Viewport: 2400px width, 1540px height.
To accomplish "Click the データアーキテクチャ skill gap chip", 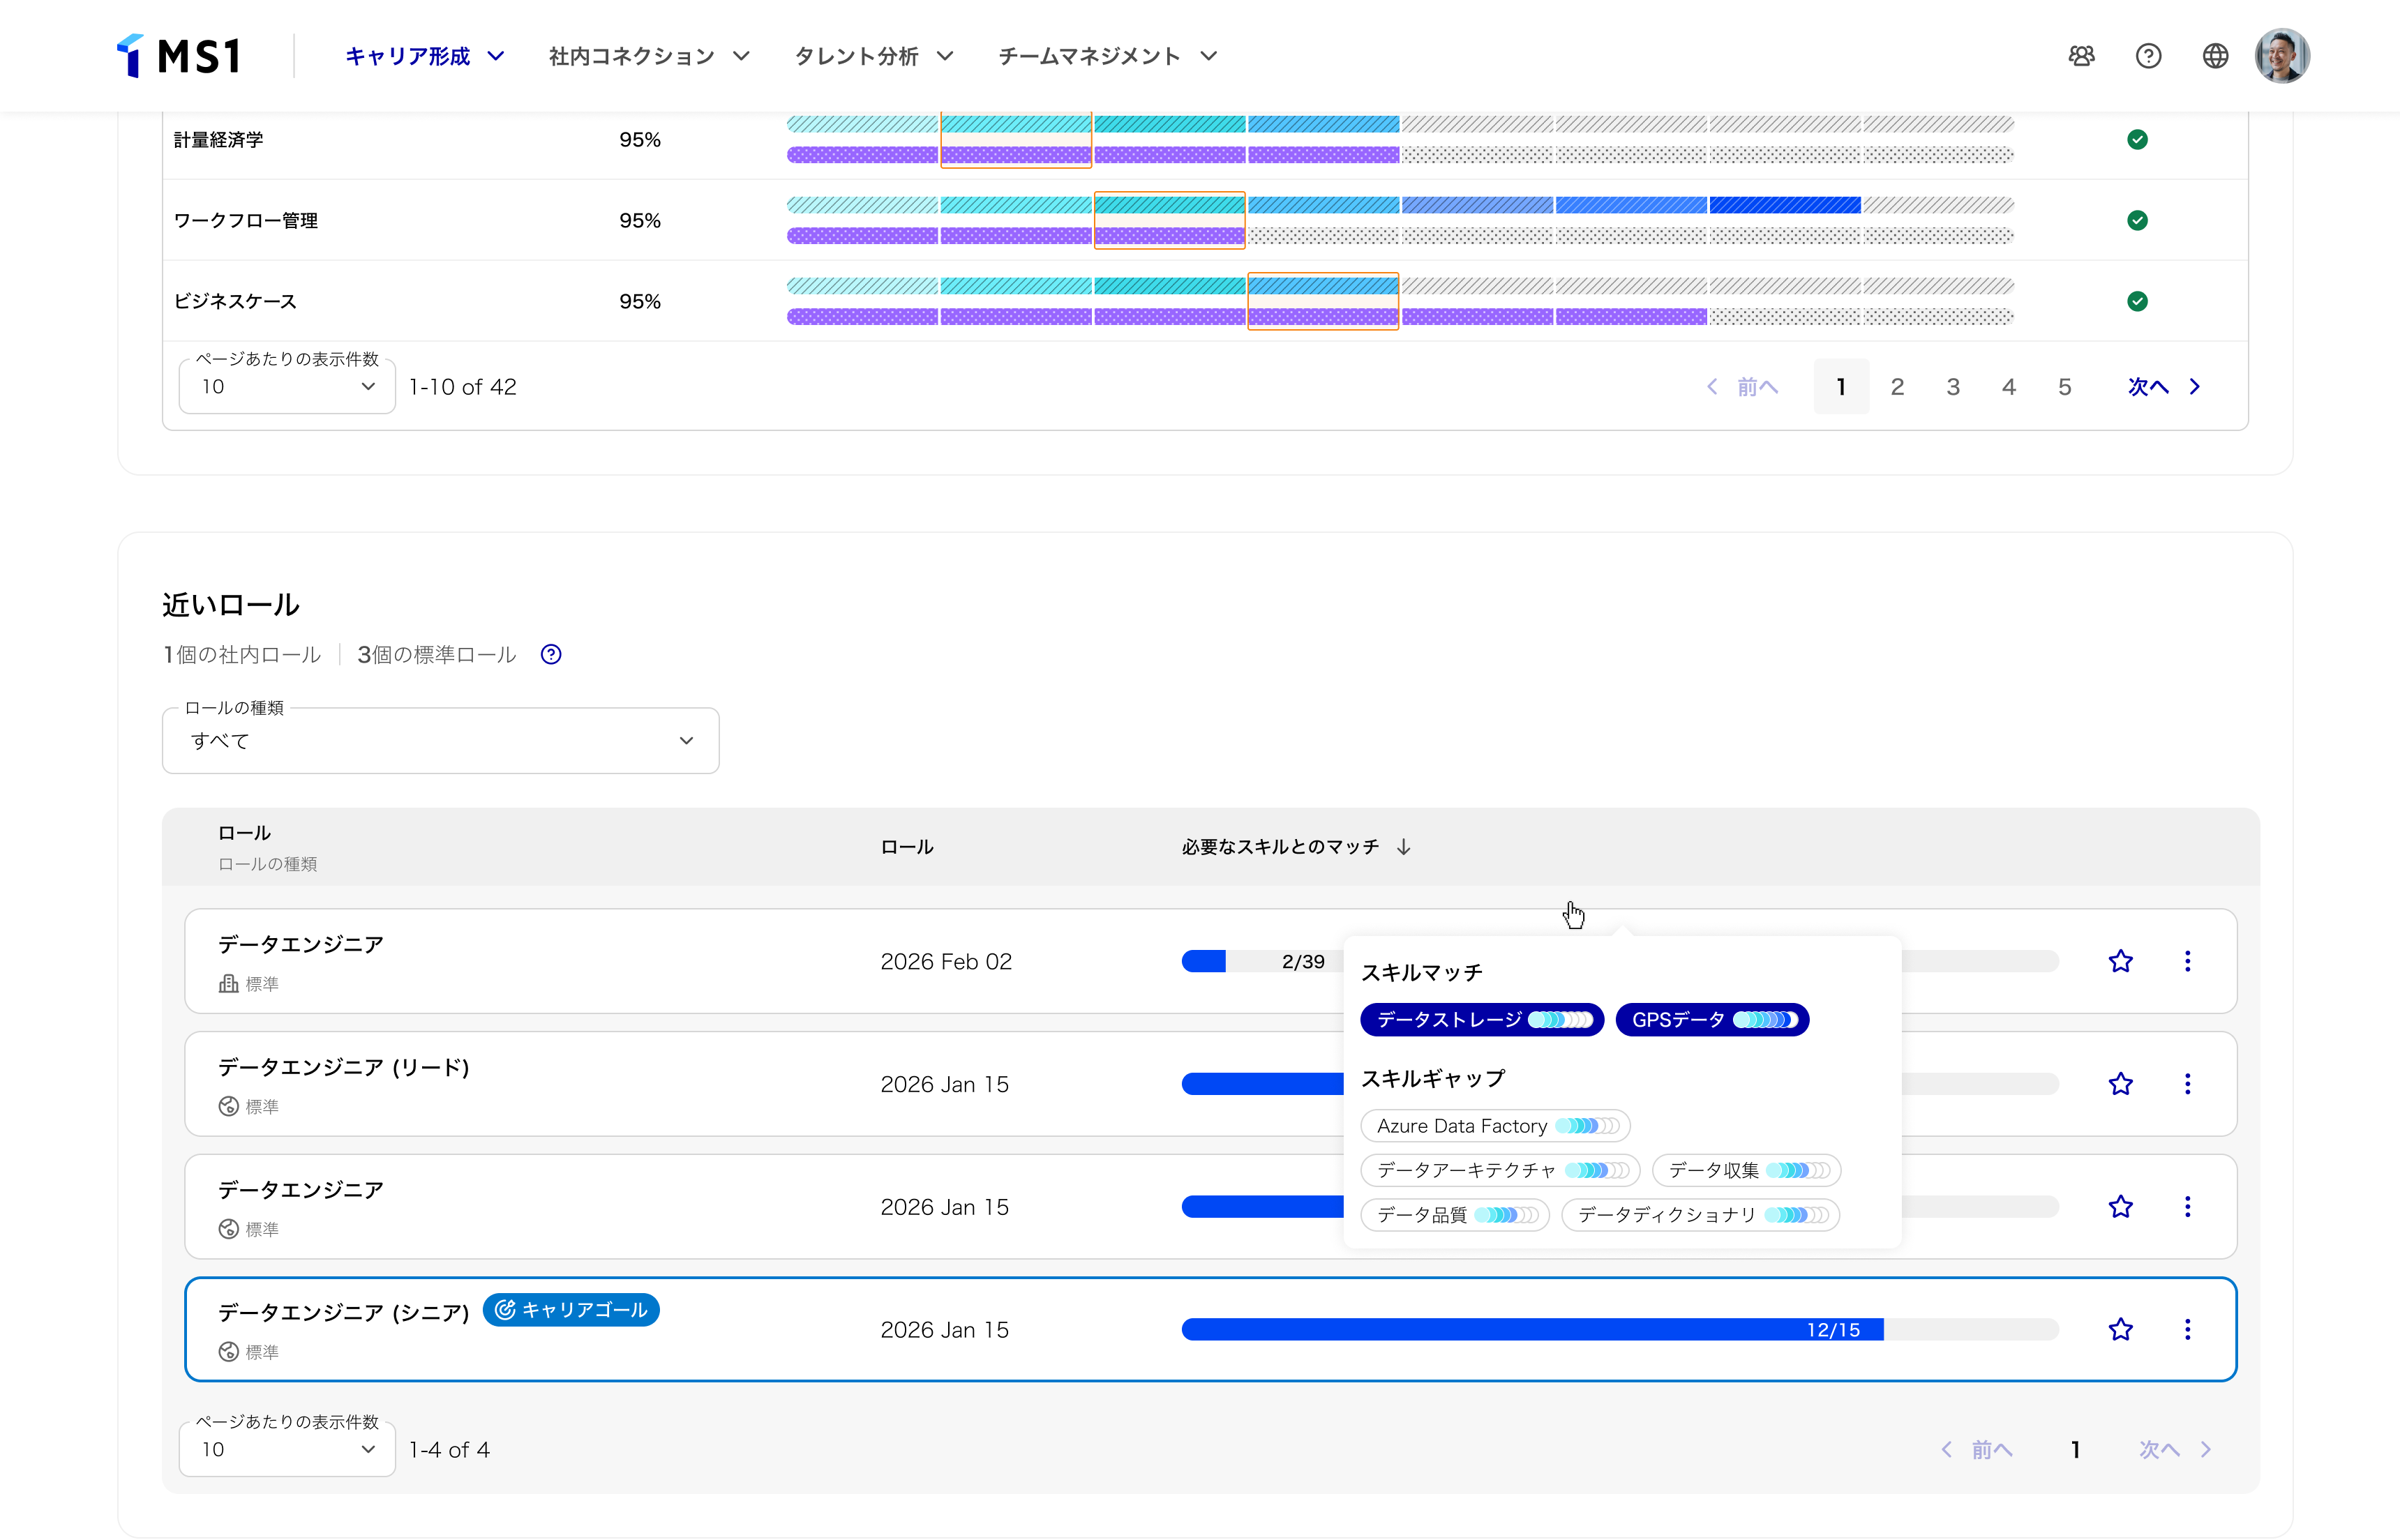I will click(1500, 1171).
